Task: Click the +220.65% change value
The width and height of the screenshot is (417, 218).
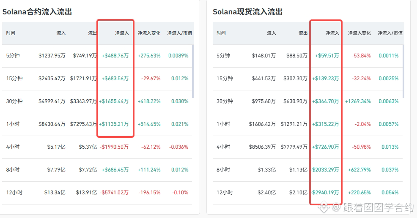Action: coord(359,193)
